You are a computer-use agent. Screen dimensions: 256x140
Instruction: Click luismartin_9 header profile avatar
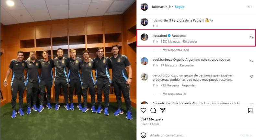point(145,7)
